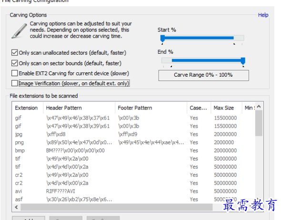Click the 2000000 max size value
Screen dimensions: 281x220
(x=224, y=142)
